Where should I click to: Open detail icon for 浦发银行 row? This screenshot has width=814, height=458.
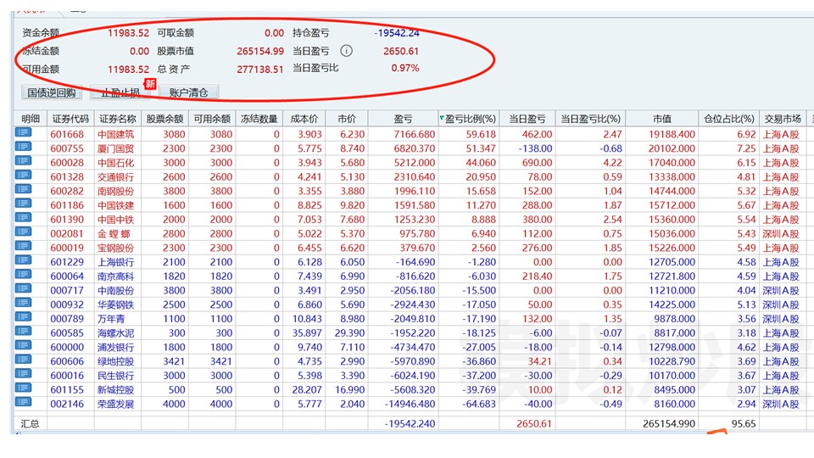(24, 346)
